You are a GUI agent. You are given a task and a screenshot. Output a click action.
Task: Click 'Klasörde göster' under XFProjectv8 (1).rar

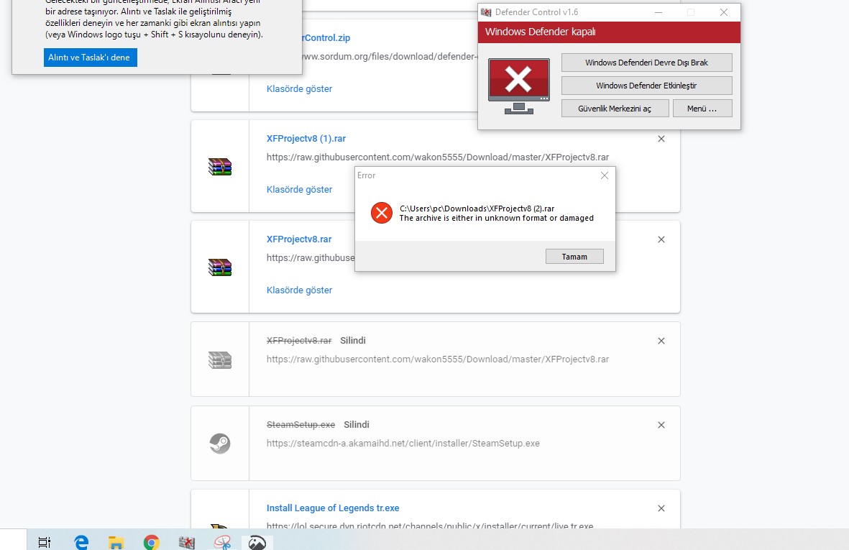299,190
